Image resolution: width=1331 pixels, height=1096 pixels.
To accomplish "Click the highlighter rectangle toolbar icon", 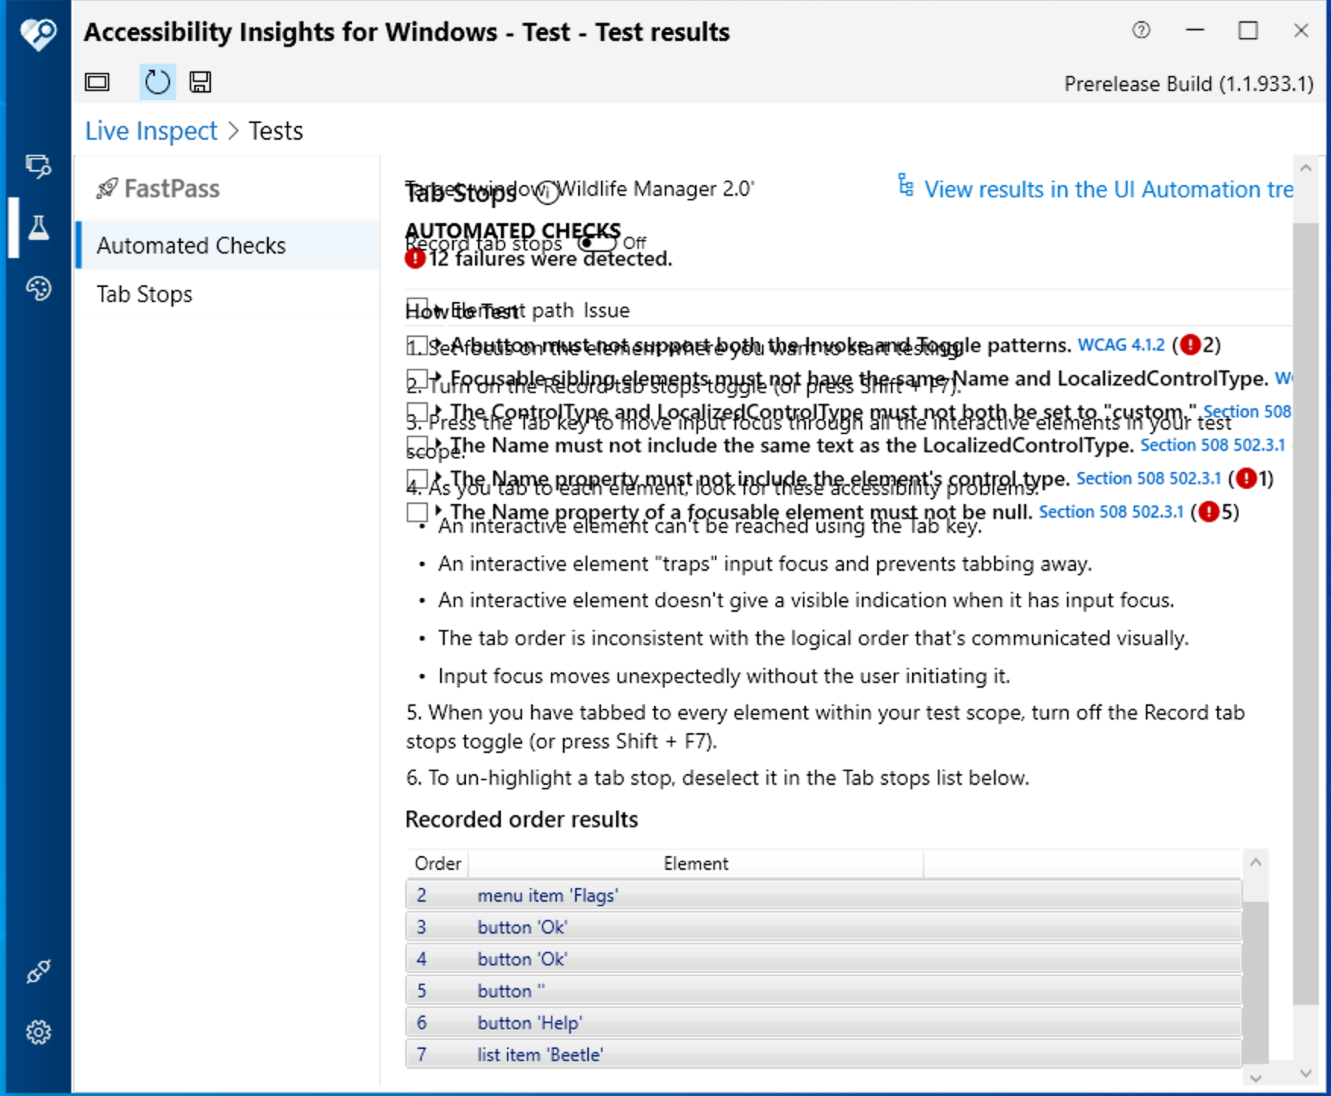I will [97, 82].
